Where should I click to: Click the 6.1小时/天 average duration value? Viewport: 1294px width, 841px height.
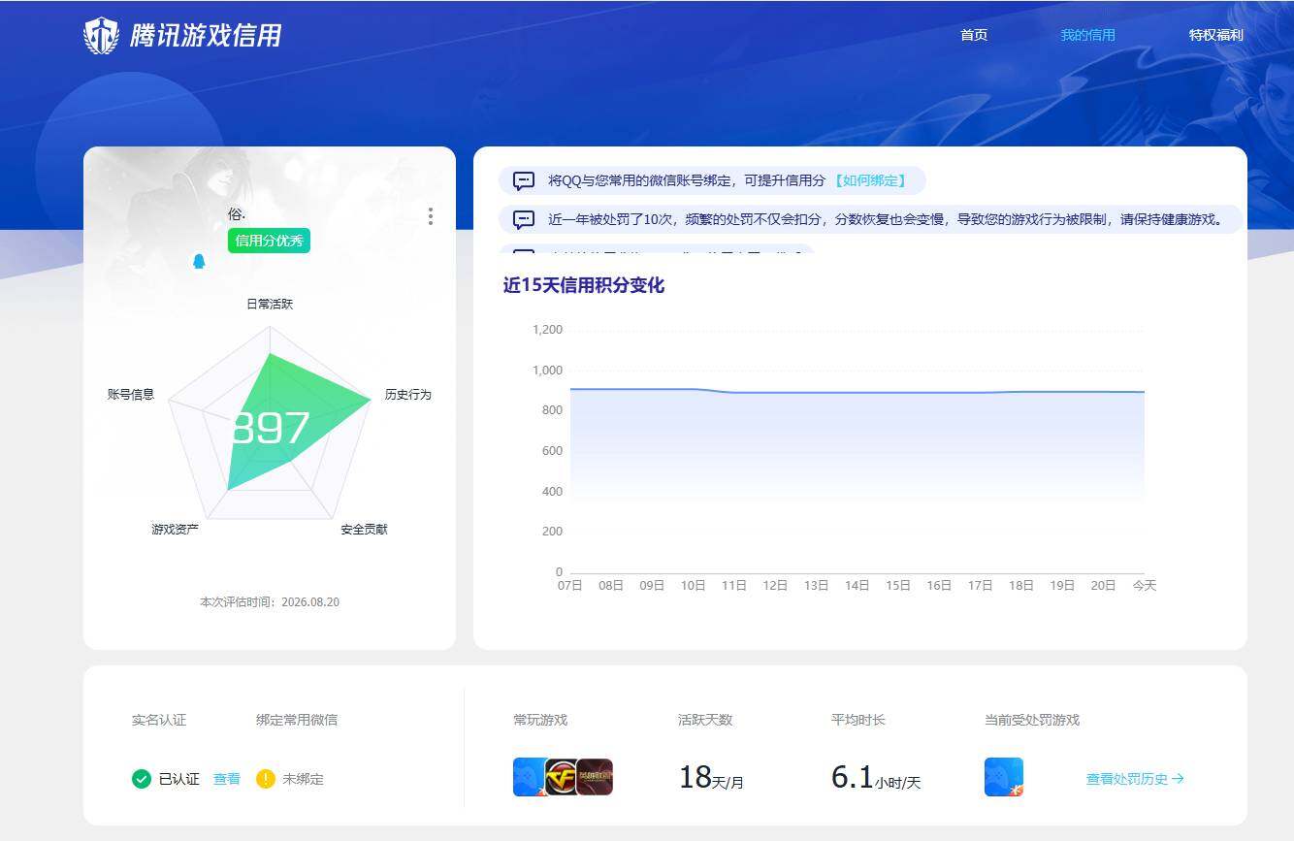876,777
